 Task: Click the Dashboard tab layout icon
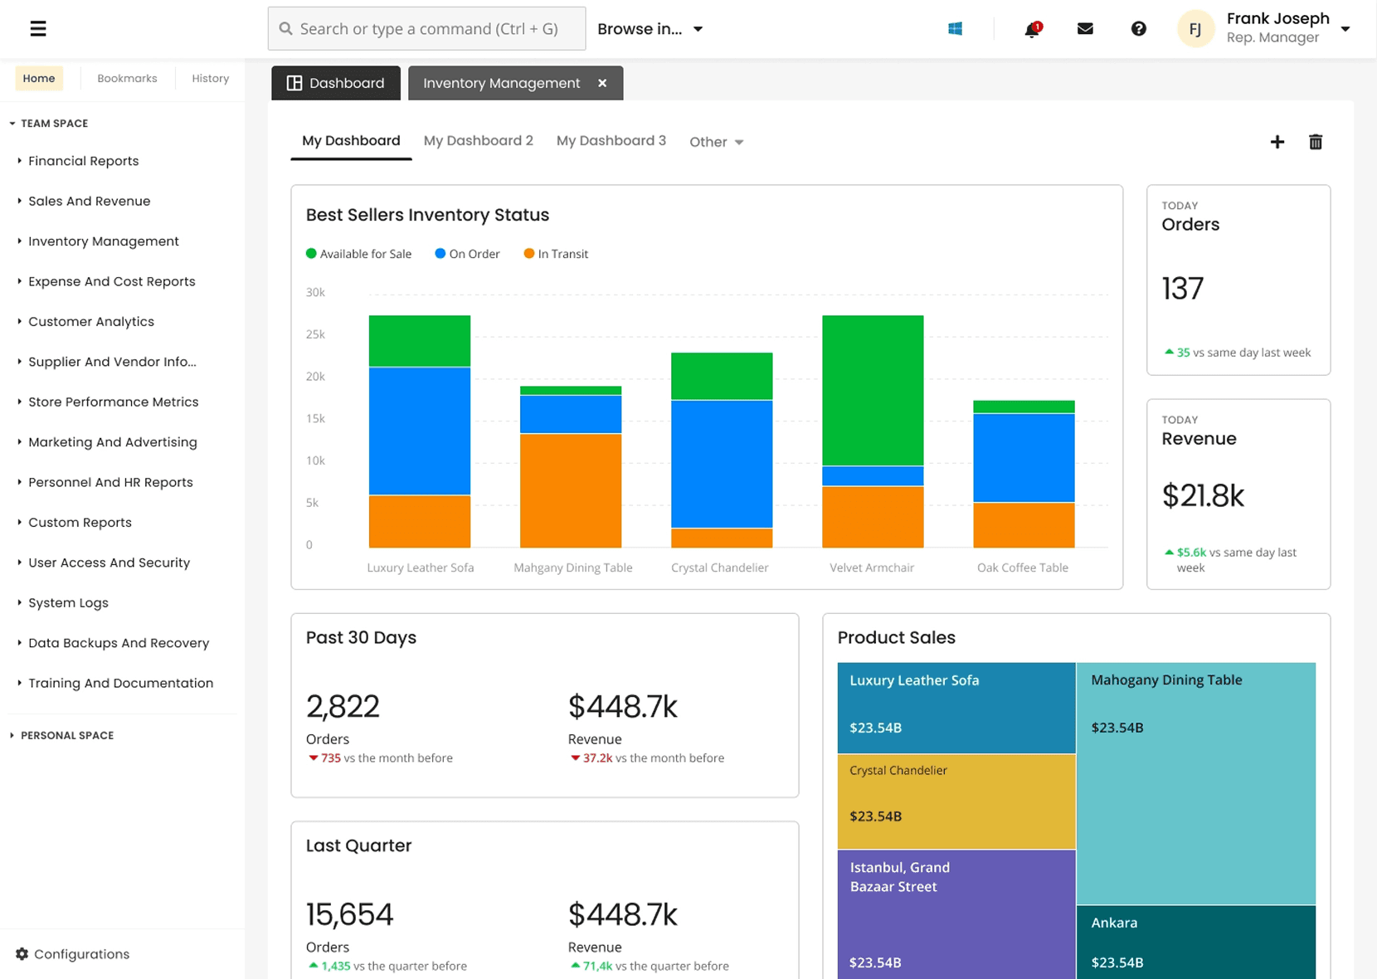click(294, 83)
